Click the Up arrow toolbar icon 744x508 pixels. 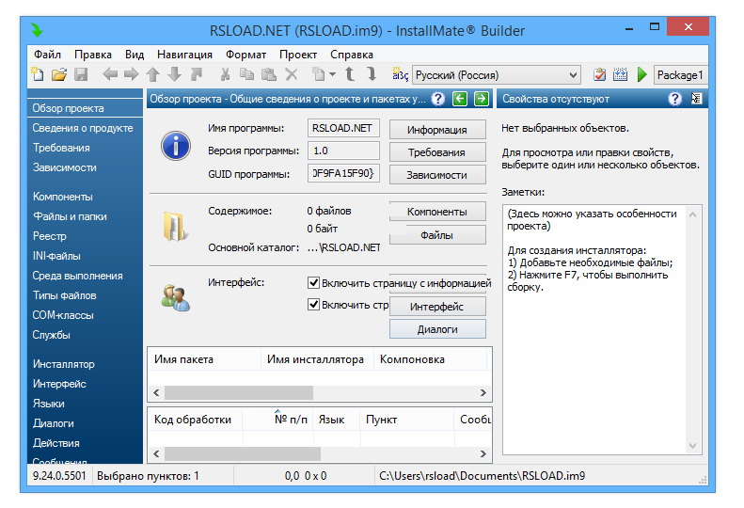click(152, 74)
